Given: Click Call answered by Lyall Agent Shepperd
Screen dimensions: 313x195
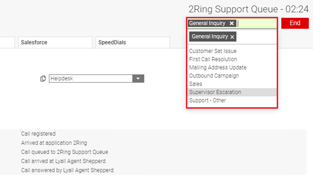Looking at the screenshot, I should [x=67, y=170].
